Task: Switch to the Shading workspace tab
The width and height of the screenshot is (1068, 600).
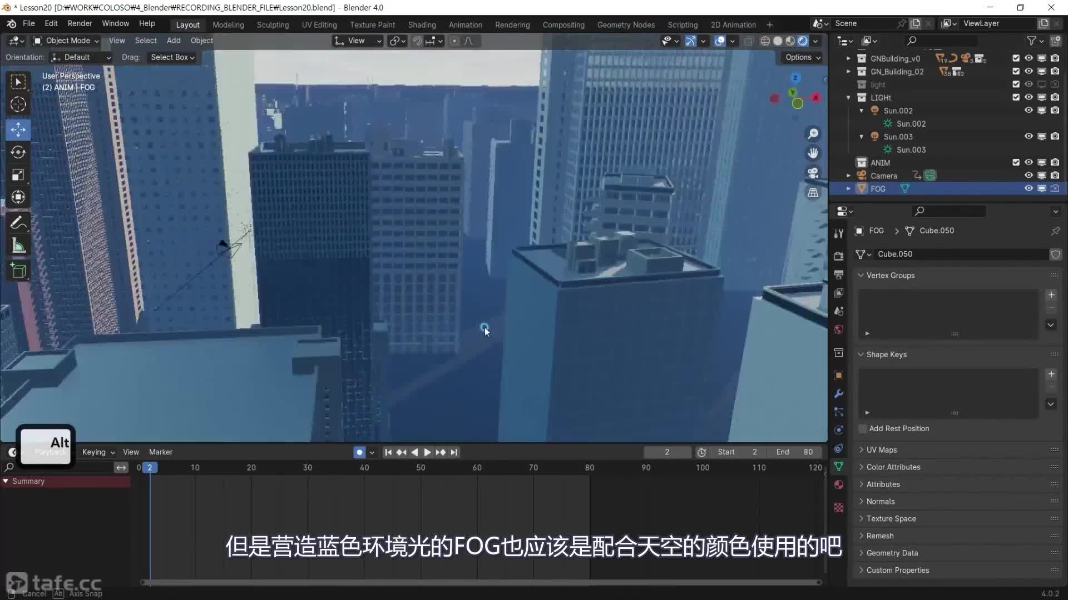Action: point(422,24)
